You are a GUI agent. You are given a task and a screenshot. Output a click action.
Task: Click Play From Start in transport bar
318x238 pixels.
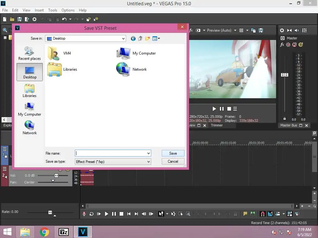(x=99, y=214)
